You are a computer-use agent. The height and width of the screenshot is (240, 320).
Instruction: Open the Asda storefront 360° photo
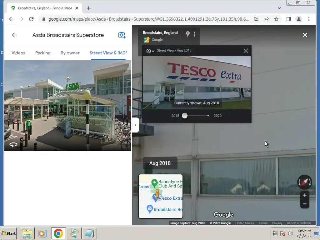click(68, 106)
